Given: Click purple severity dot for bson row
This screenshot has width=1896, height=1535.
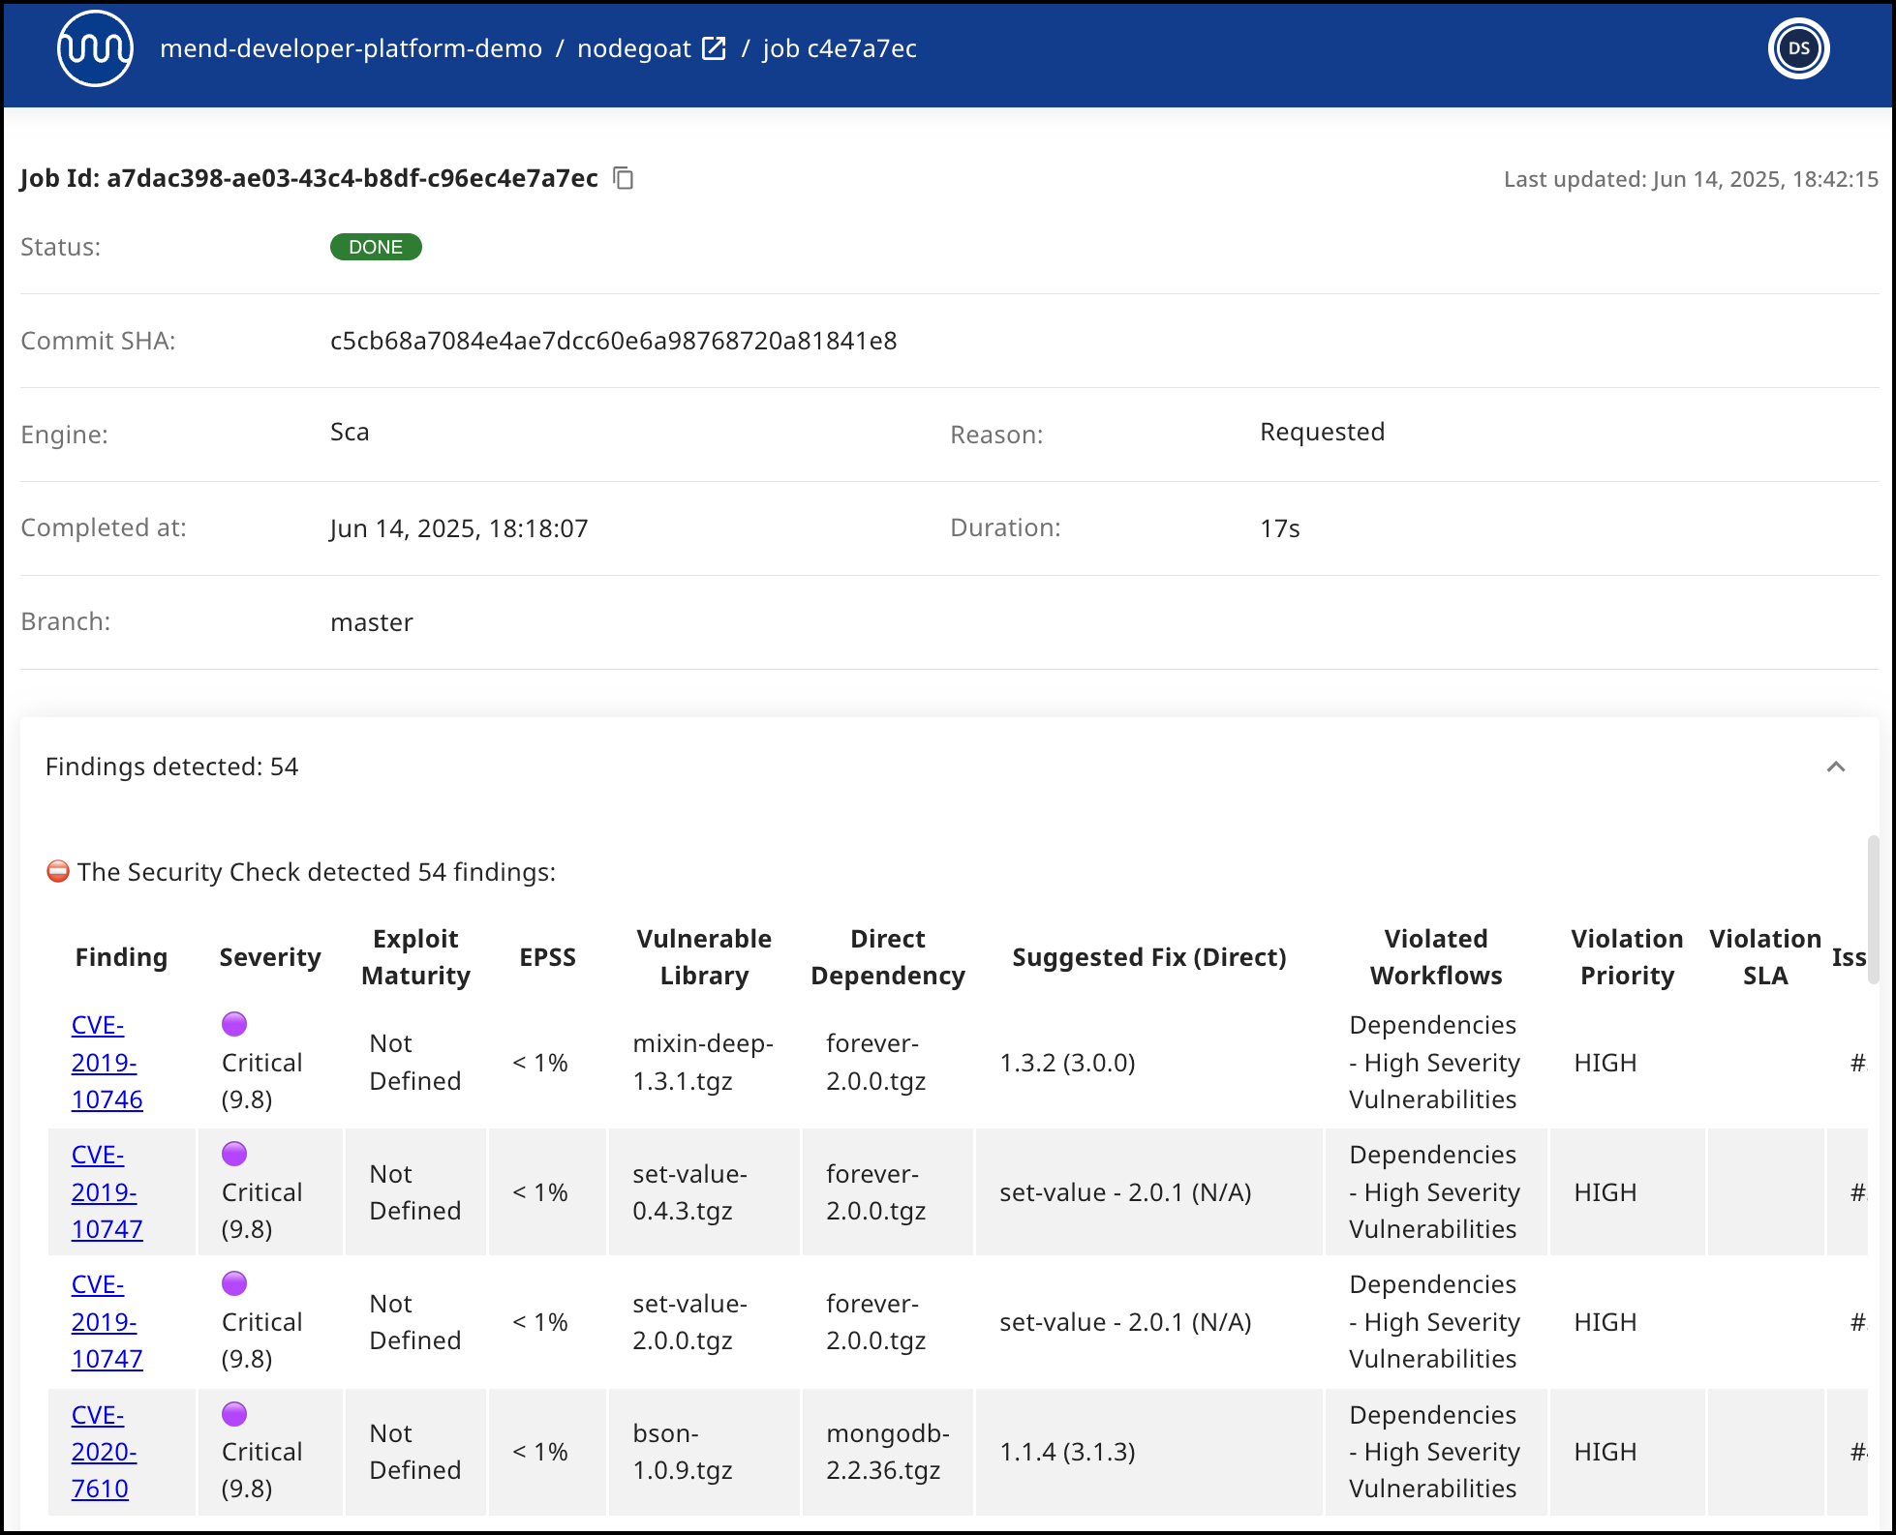Looking at the screenshot, I should pyautogui.click(x=234, y=1414).
